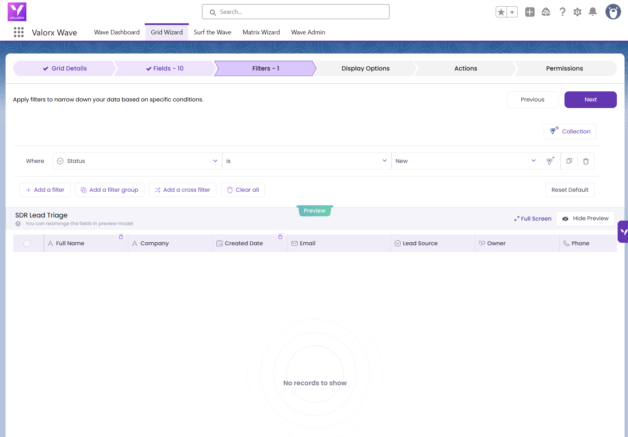The image size is (628, 437).
Task: Click the Created Date column header
Action: (x=250, y=244)
